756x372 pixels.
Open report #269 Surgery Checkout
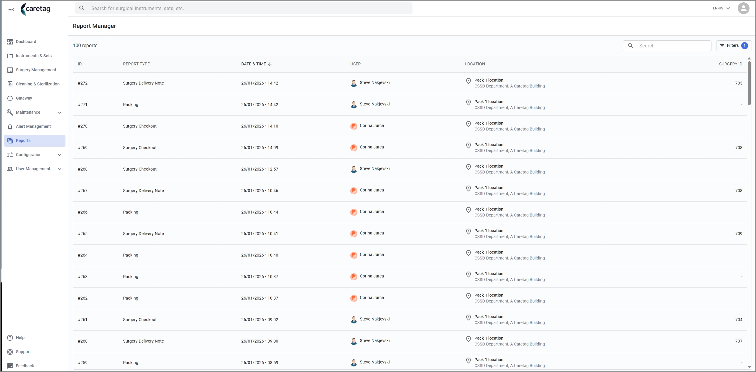point(410,148)
